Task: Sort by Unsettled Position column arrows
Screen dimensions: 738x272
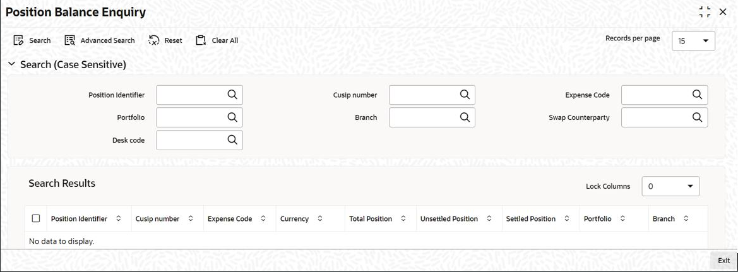Action: tap(489, 219)
